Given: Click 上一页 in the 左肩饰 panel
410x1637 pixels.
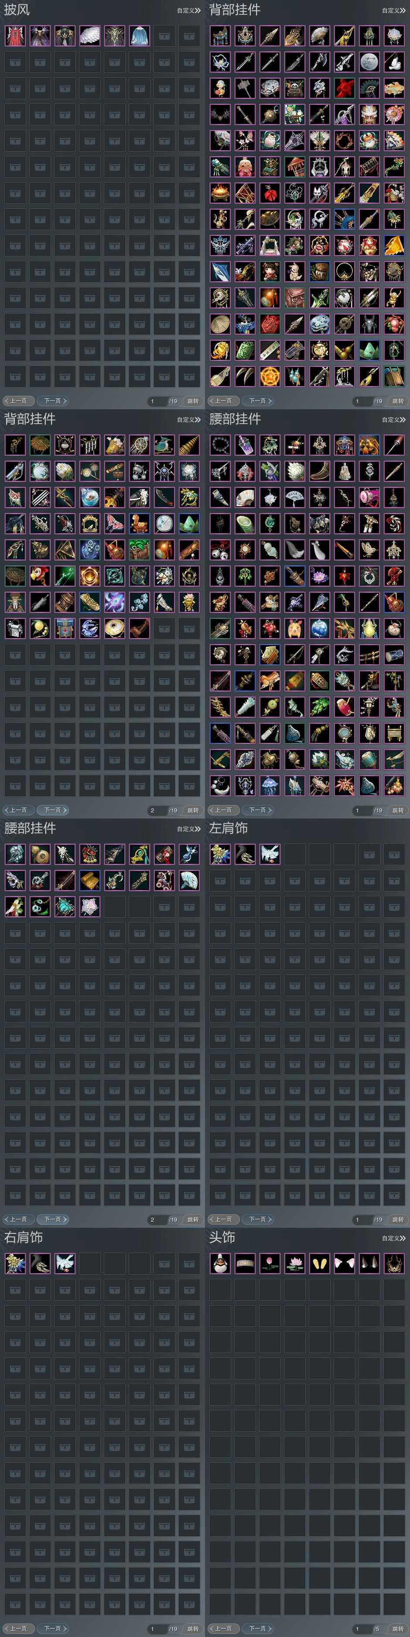Looking at the screenshot, I should [223, 1219].
